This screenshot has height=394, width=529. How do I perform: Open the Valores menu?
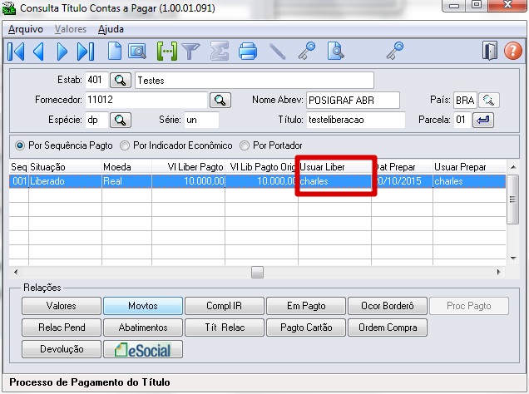point(71,29)
